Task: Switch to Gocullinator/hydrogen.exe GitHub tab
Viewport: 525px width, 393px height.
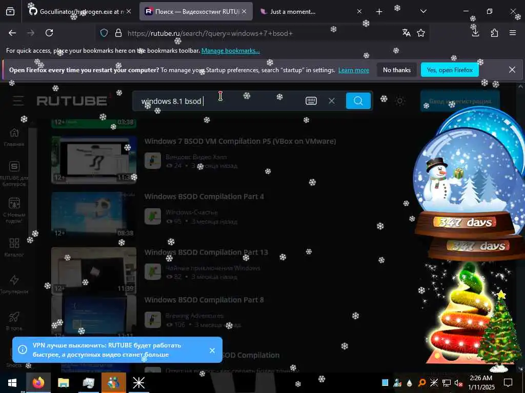Action: pos(76,12)
